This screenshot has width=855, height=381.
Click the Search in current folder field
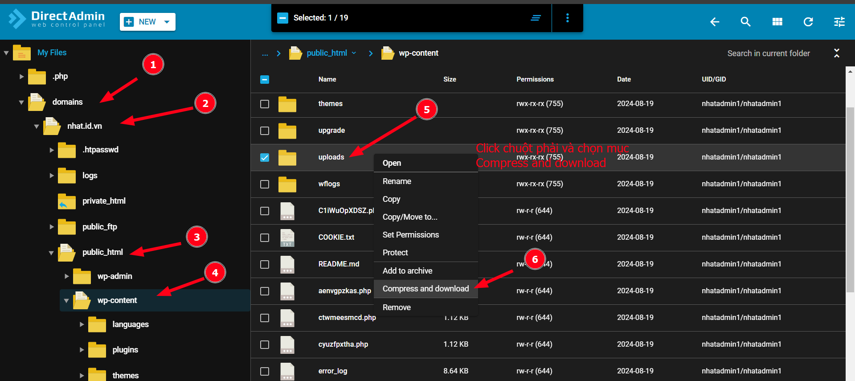click(769, 53)
